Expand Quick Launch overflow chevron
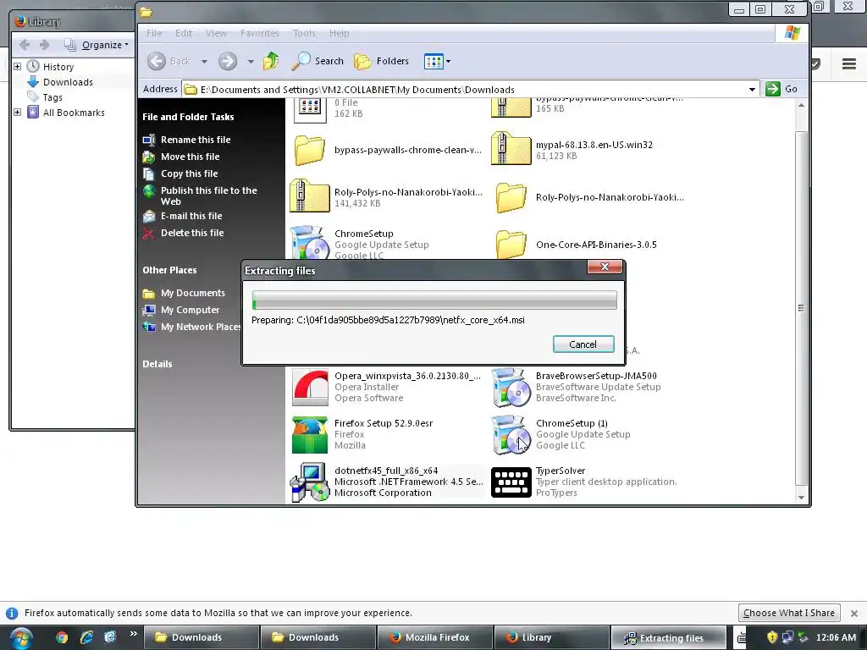867x650 pixels. (x=133, y=634)
